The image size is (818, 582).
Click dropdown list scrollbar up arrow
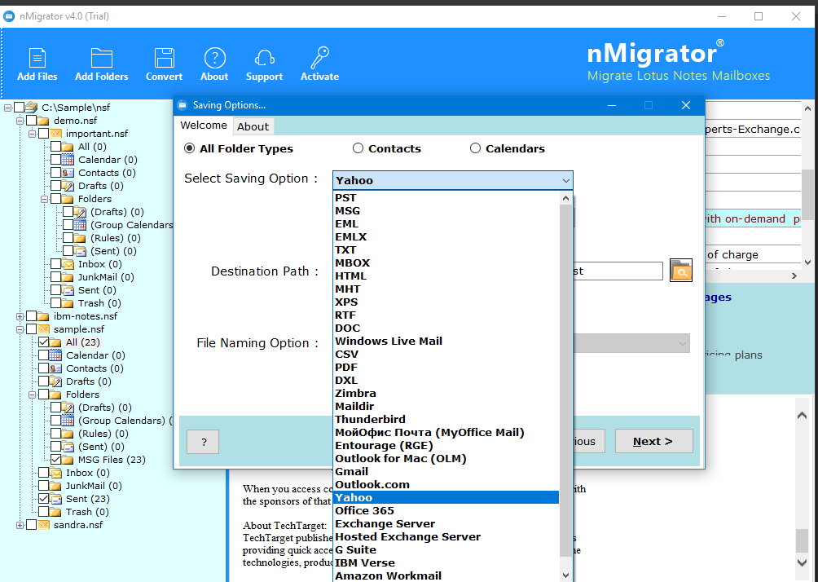pos(566,198)
